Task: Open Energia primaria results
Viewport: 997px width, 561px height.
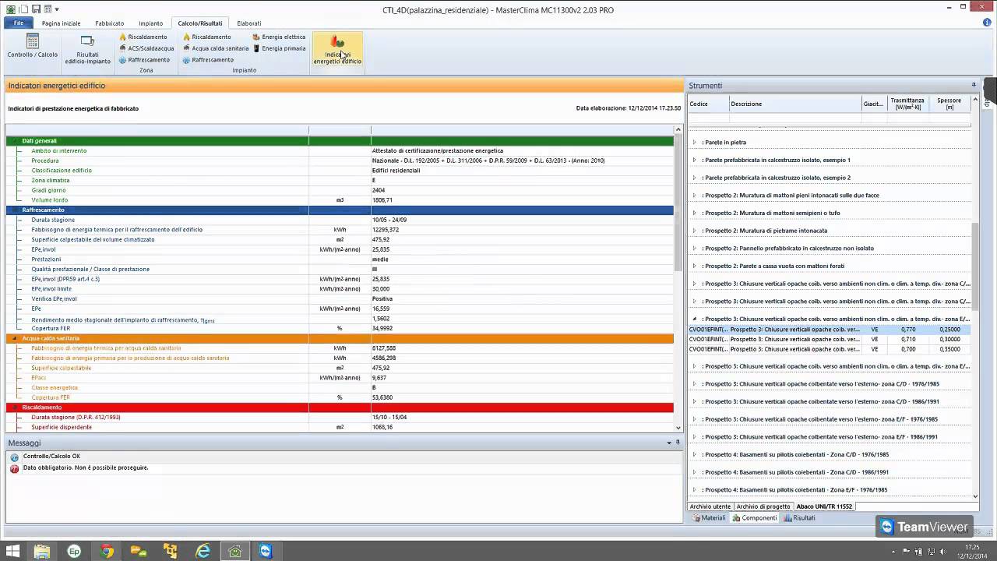Action: (279, 48)
